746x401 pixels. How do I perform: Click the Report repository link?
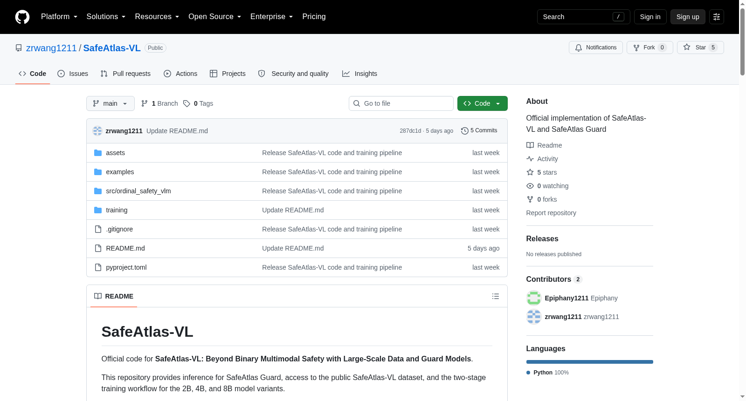551,213
